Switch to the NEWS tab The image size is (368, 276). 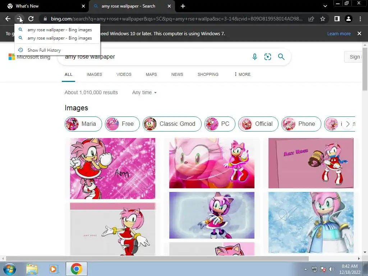(x=177, y=74)
